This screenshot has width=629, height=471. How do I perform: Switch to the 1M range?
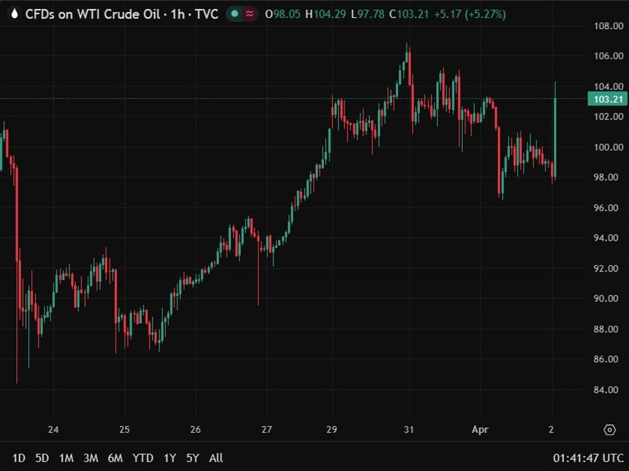[66, 458]
